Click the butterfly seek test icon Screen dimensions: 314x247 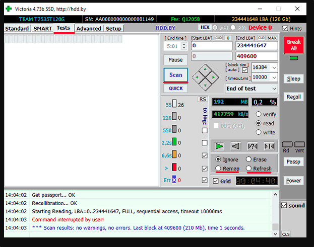tap(269, 146)
